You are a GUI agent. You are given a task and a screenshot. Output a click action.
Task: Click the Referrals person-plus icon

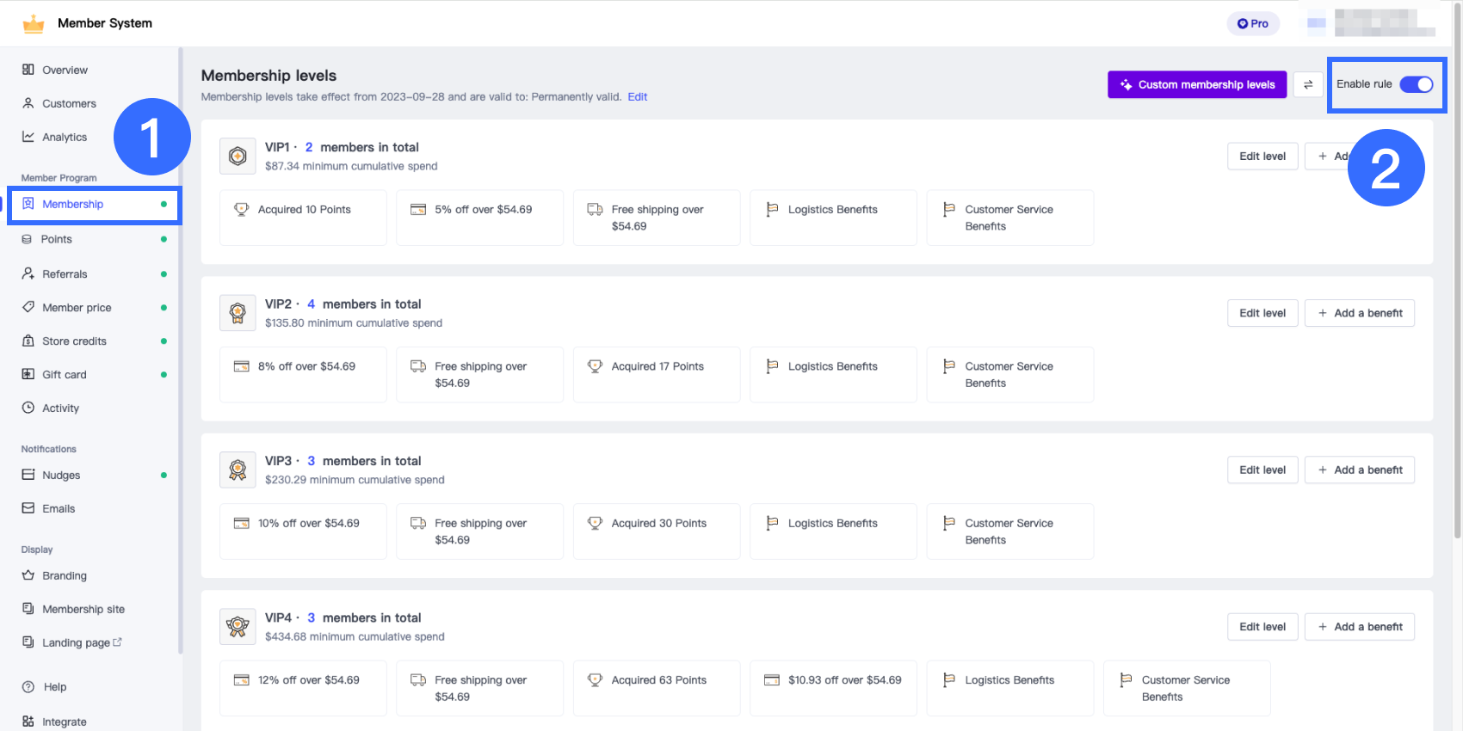[x=28, y=273]
